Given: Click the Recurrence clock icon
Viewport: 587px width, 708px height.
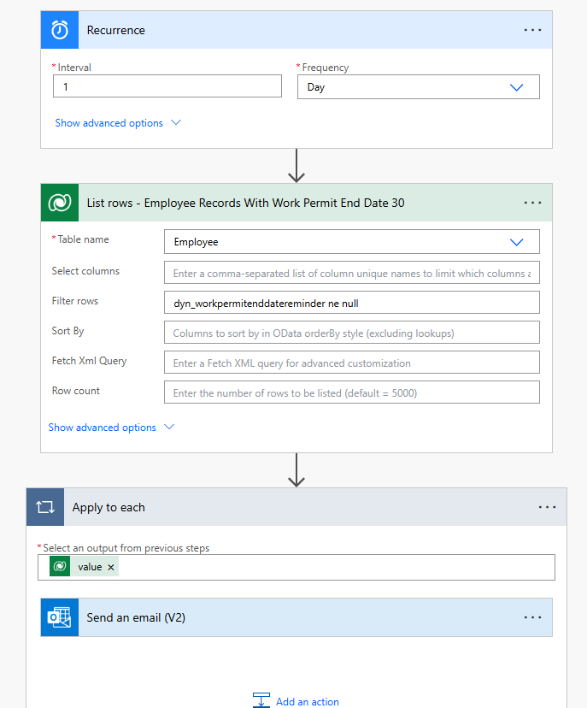Looking at the screenshot, I should (59, 29).
